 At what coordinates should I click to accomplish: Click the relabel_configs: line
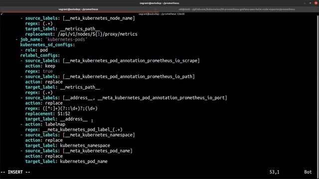pos(40,55)
